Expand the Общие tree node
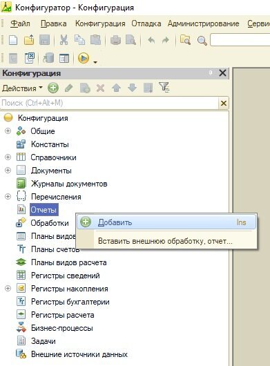Image resolution: width=270 pixels, height=366 pixels. pos(8,131)
